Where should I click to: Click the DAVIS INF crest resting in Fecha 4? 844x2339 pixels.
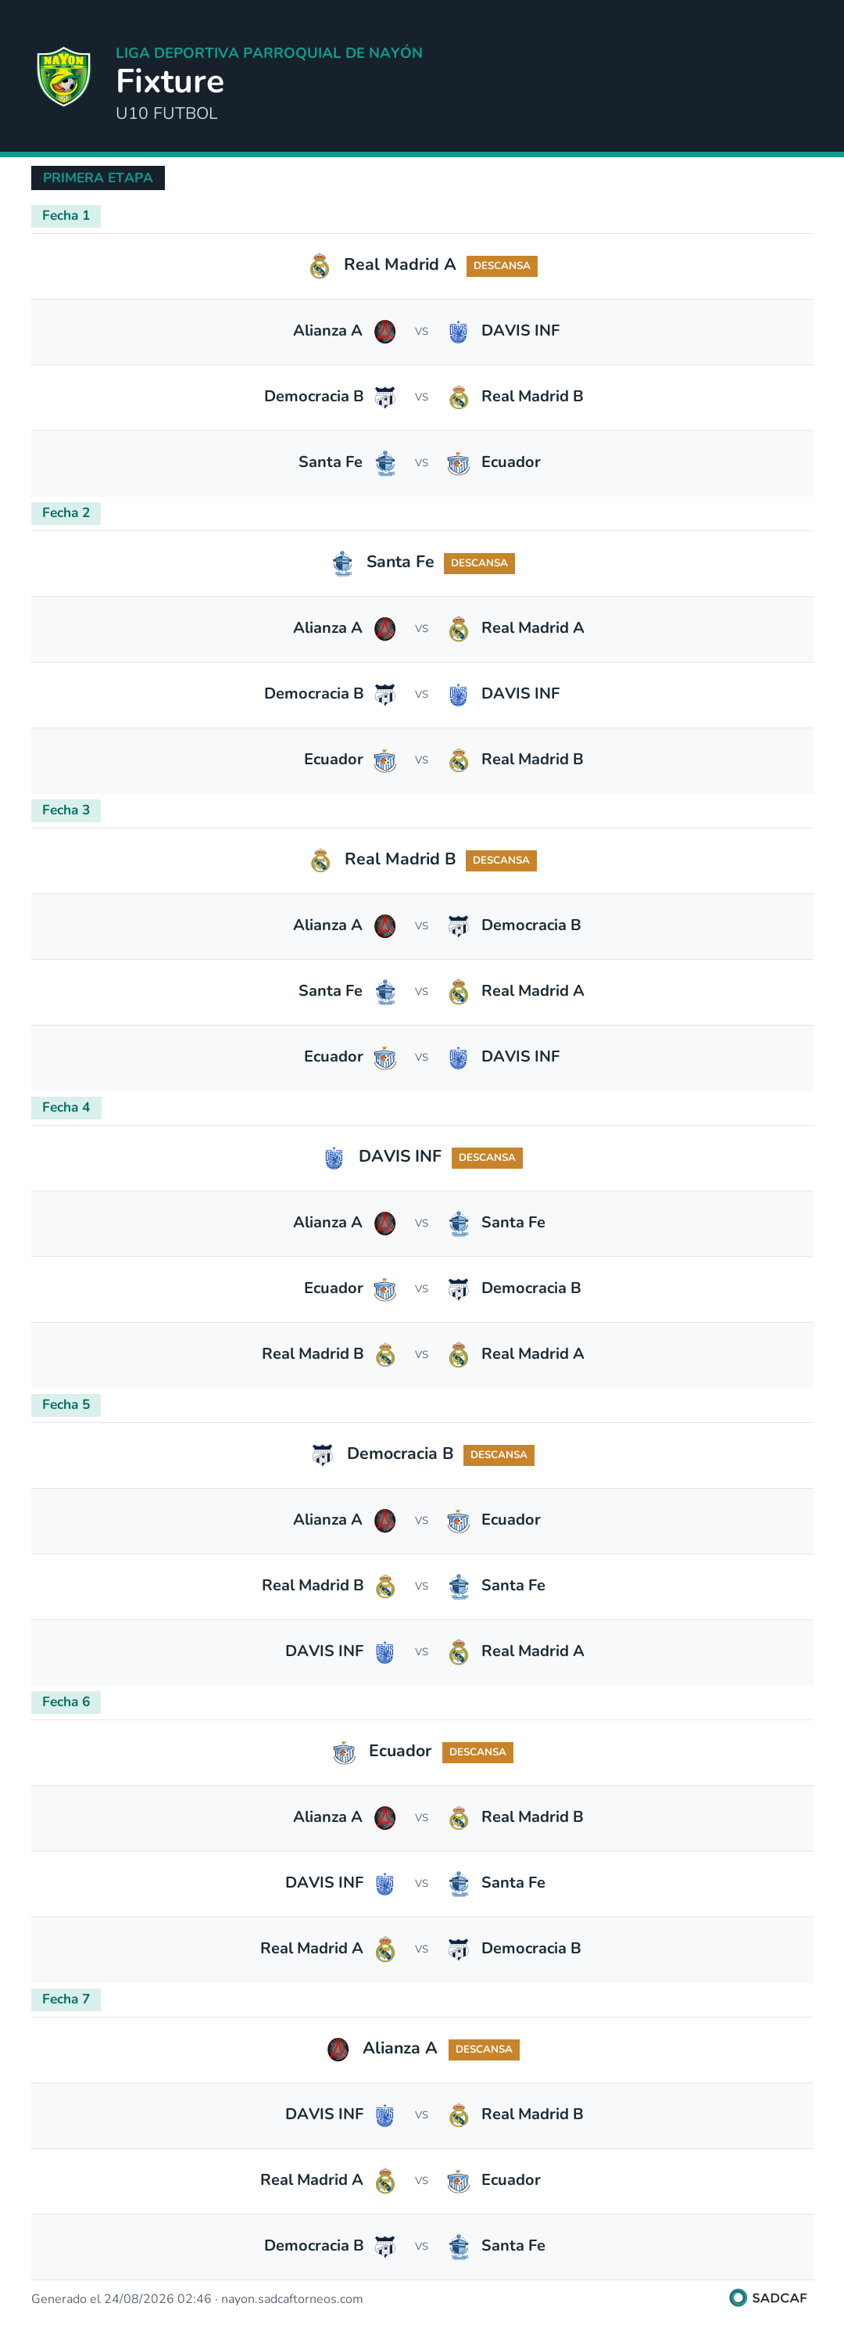334,1158
